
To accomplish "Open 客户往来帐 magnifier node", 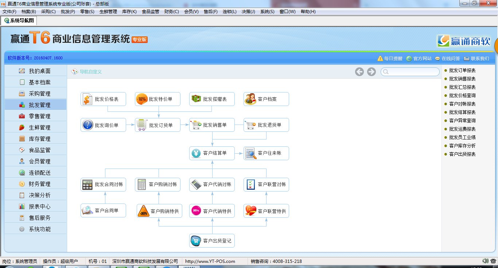I will click(x=266, y=153).
